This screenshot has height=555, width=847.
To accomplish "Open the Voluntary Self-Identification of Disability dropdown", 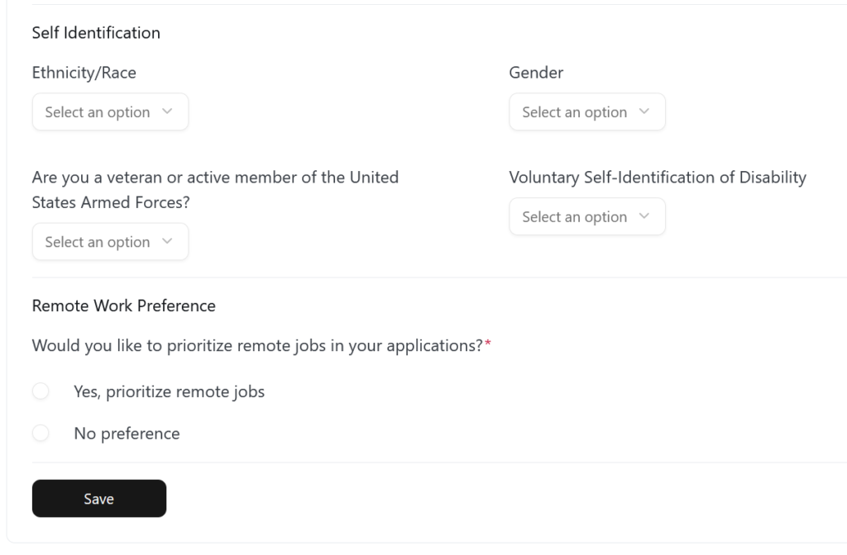I will 587,216.
